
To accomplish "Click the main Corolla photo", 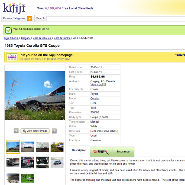I will point(35,95).
